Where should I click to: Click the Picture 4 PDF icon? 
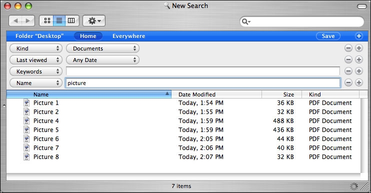pyautogui.click(x=26, y=121)
